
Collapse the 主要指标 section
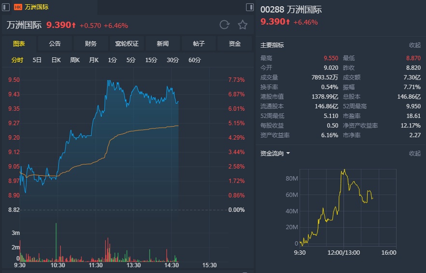[x=414, y=45]
